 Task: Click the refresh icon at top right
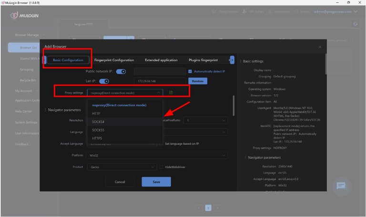pyautogui.click(x=355, y=24)
